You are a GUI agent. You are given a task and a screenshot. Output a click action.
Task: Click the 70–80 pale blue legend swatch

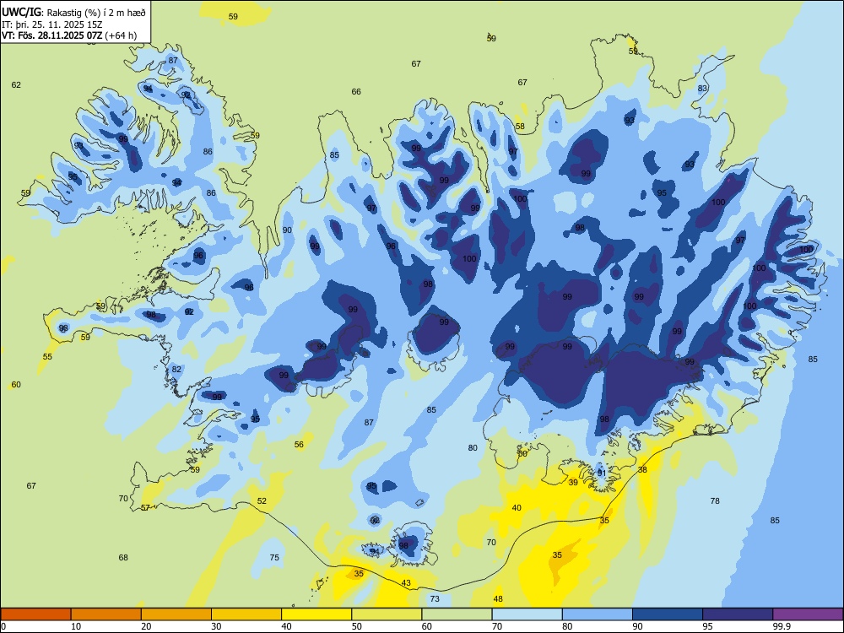point(527,614)
